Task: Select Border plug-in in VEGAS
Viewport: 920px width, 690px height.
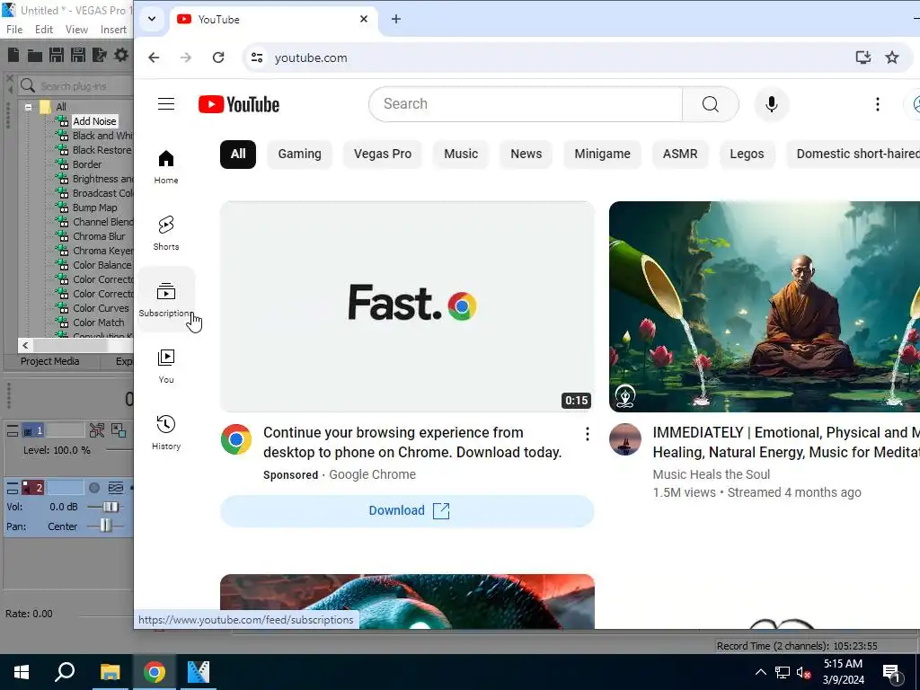Action: 87,164
